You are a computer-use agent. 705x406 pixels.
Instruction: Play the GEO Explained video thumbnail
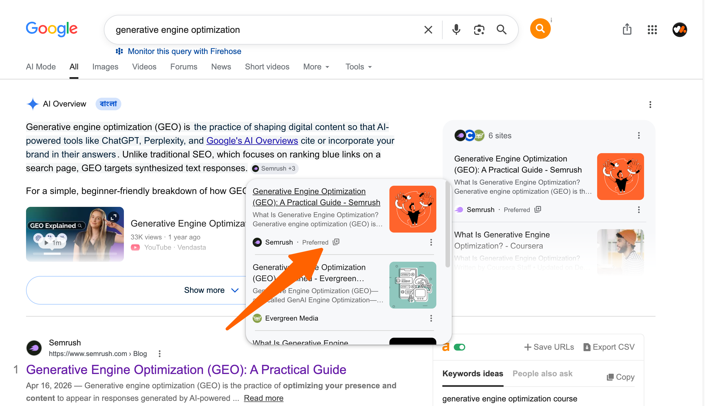75,234
